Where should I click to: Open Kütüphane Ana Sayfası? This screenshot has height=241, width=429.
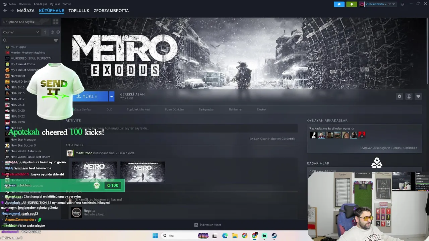pyautogui.click(x=19, y=22)
